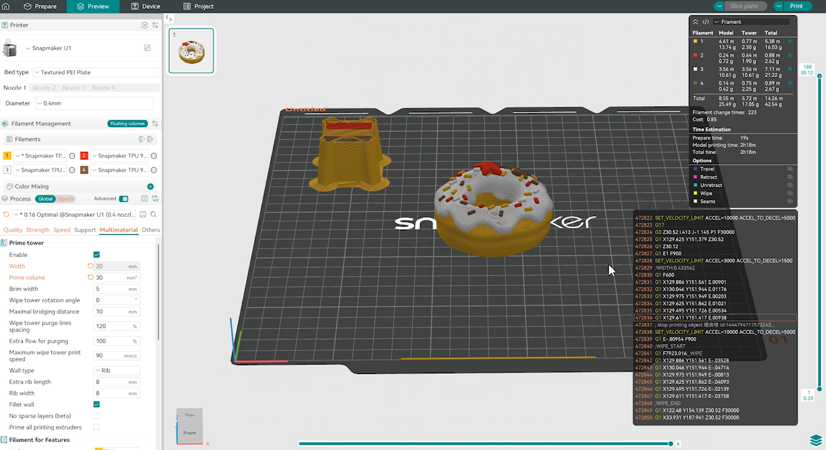Image resolution: width=826 pixels, height=450 pixels.
Task: Switch to the Prepare tab
Action: [x=40, y=6]
